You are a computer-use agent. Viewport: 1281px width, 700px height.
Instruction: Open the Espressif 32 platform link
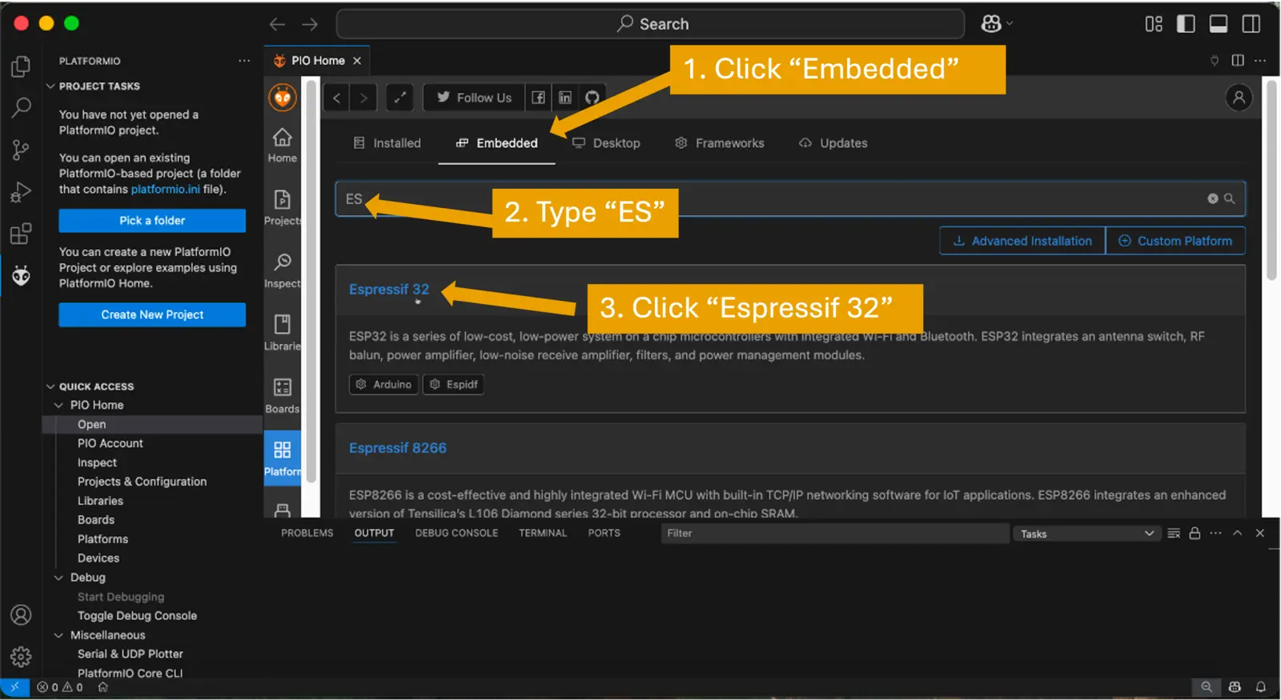point(389,290)
